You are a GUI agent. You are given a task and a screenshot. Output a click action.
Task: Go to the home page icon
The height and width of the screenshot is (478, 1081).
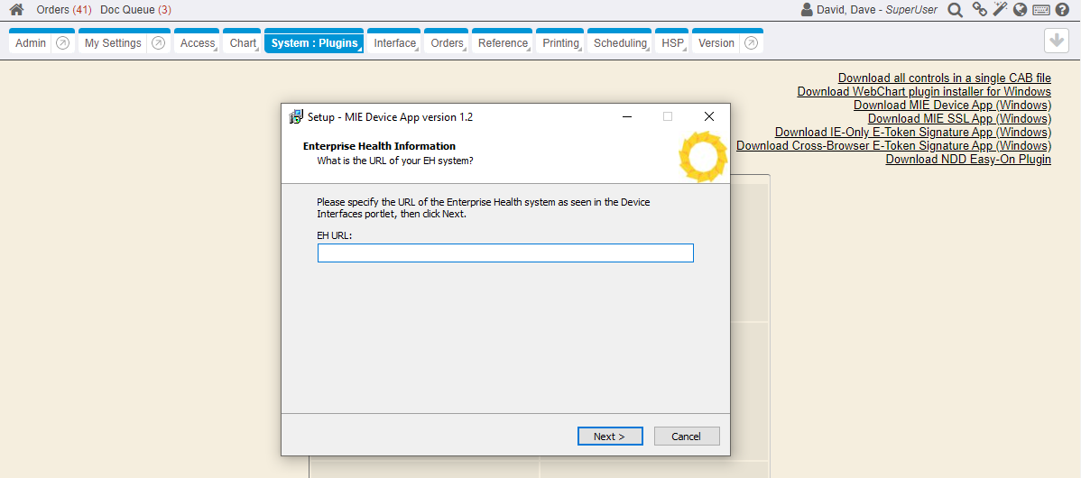tap(16, 10)
